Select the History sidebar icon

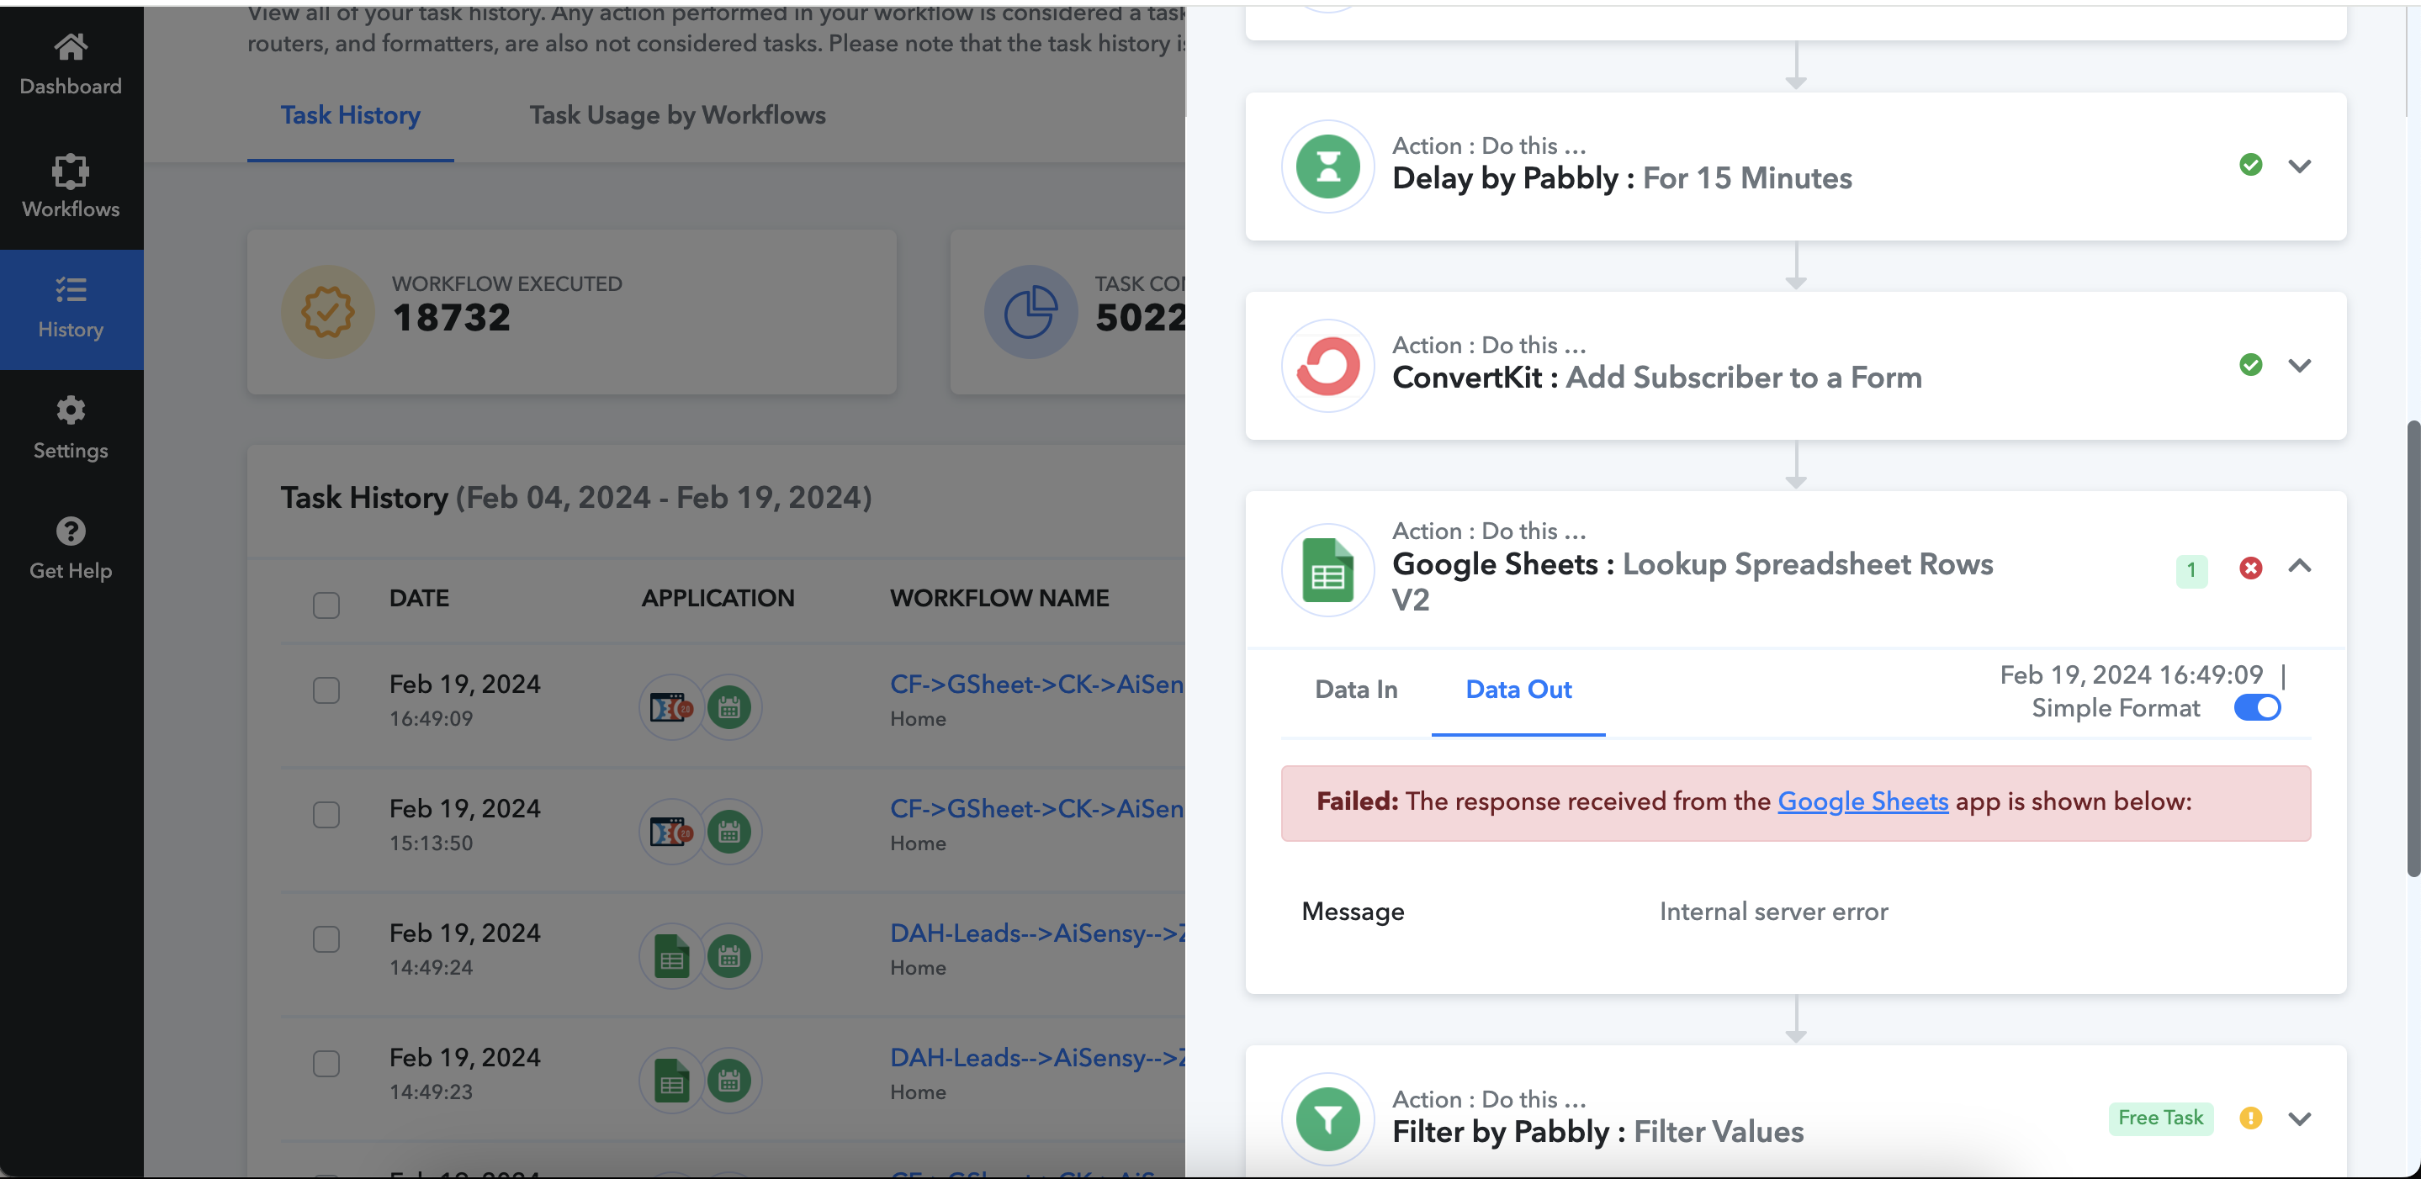pos(71,289)
